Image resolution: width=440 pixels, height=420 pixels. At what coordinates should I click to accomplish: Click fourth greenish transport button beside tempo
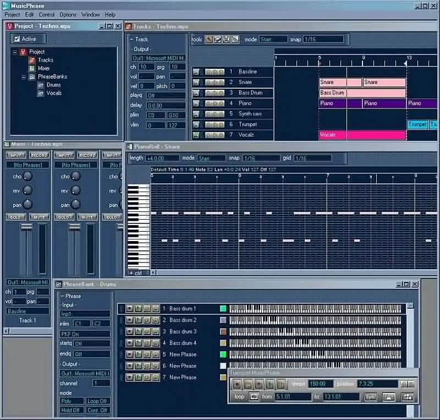click(269, 384)
